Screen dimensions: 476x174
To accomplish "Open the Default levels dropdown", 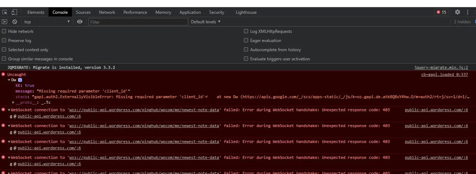I will coord(206,22).
